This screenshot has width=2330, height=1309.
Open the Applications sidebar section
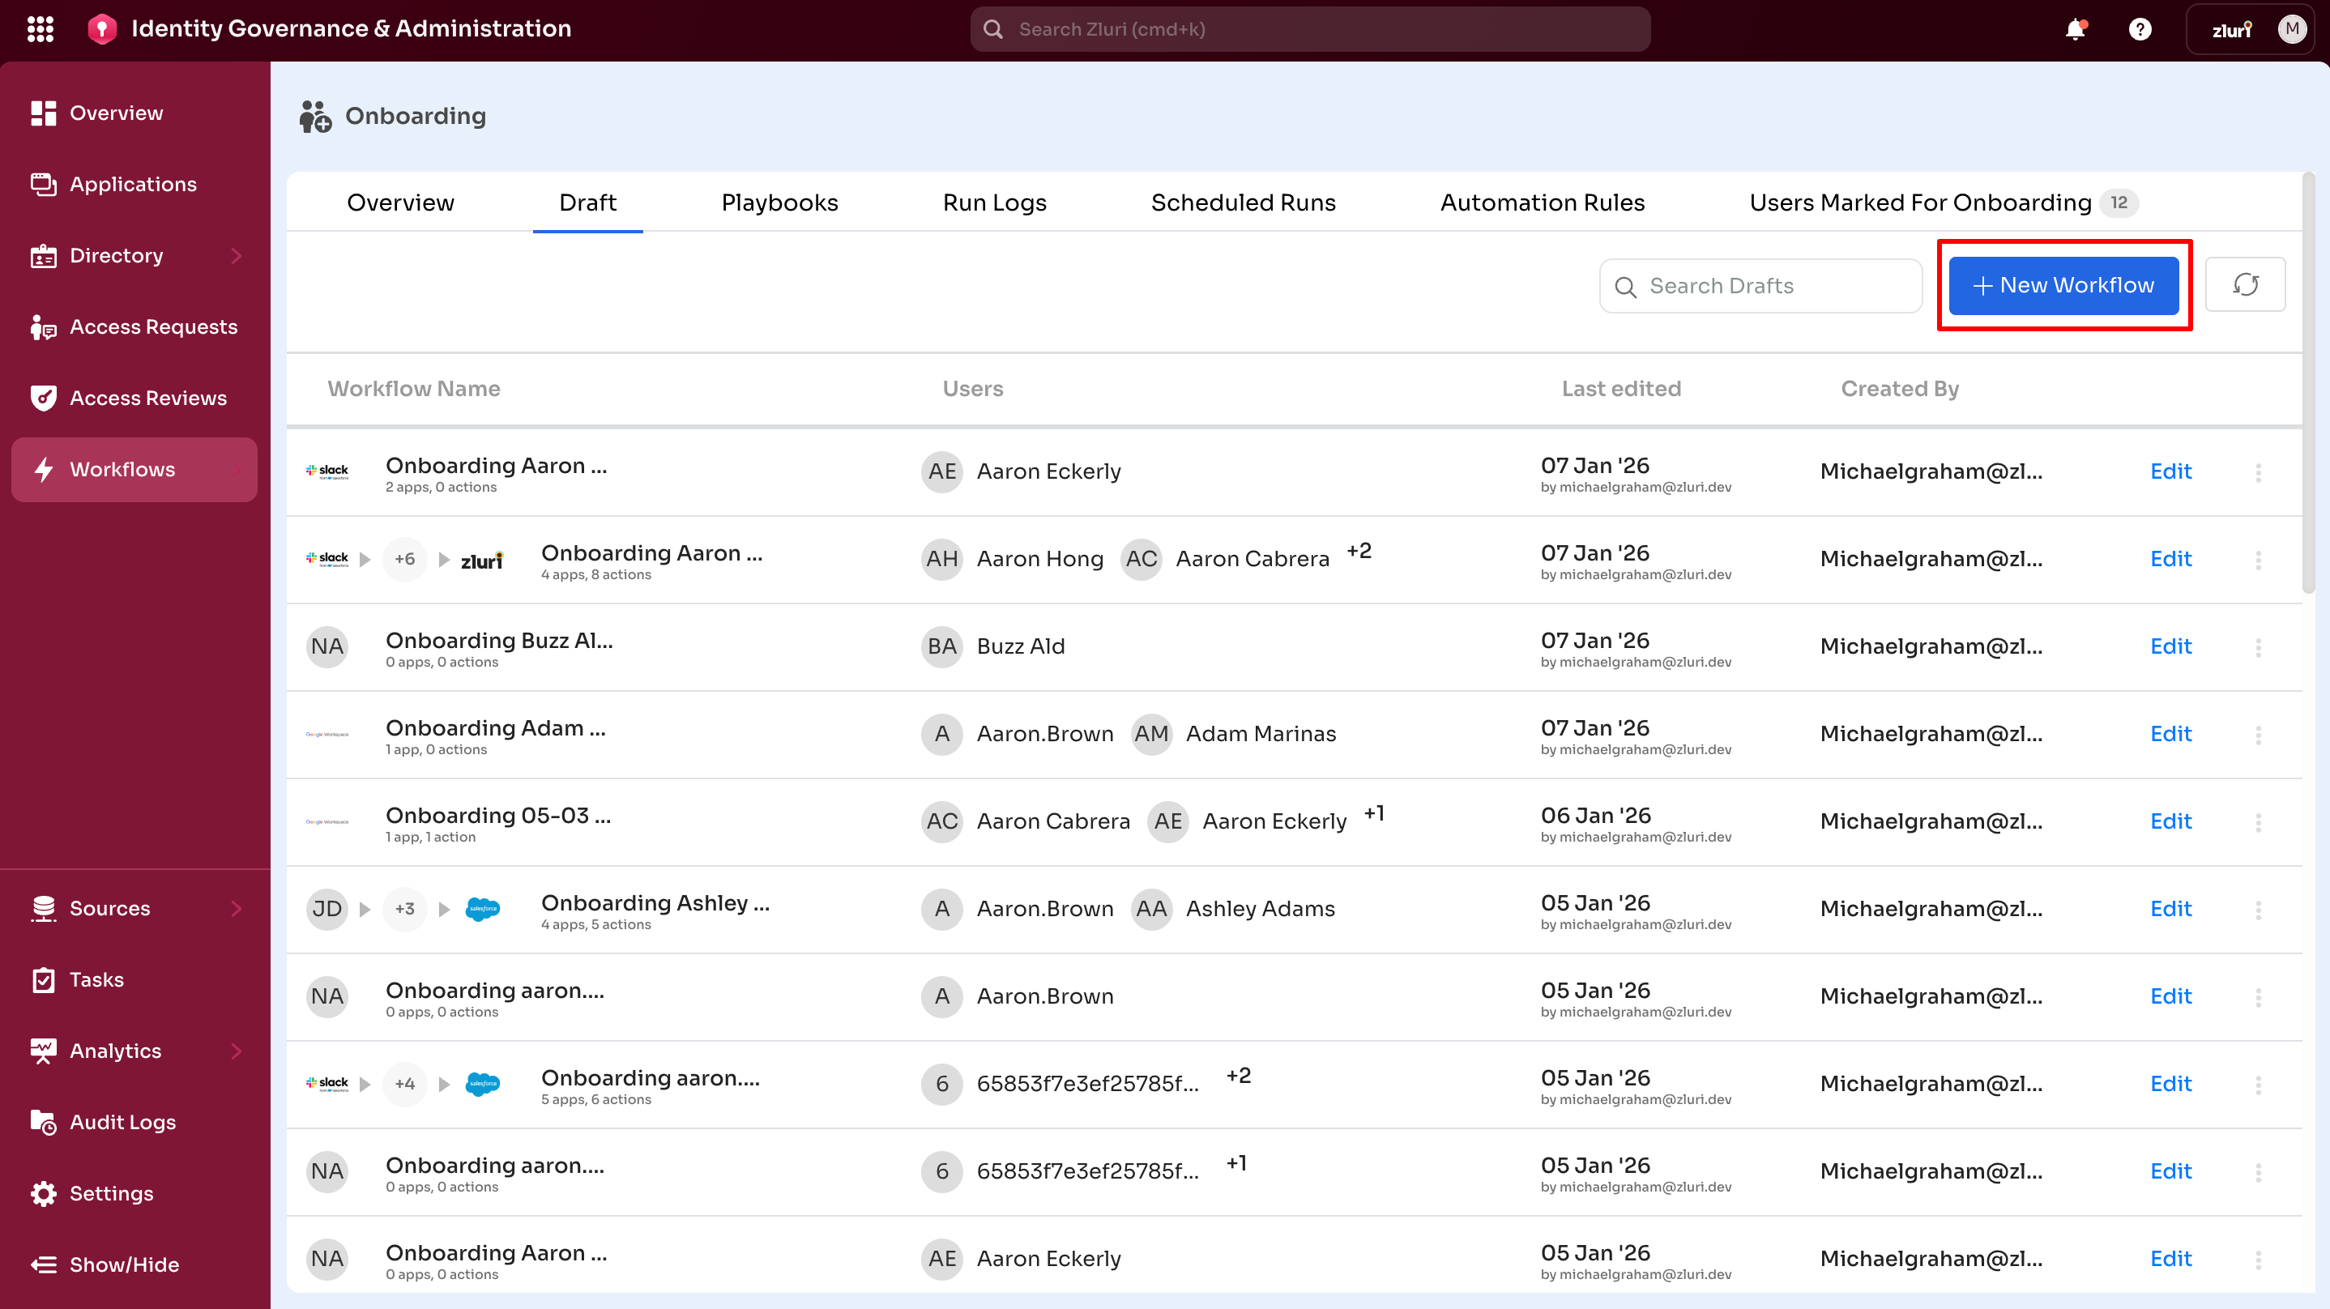click(132, 184)
